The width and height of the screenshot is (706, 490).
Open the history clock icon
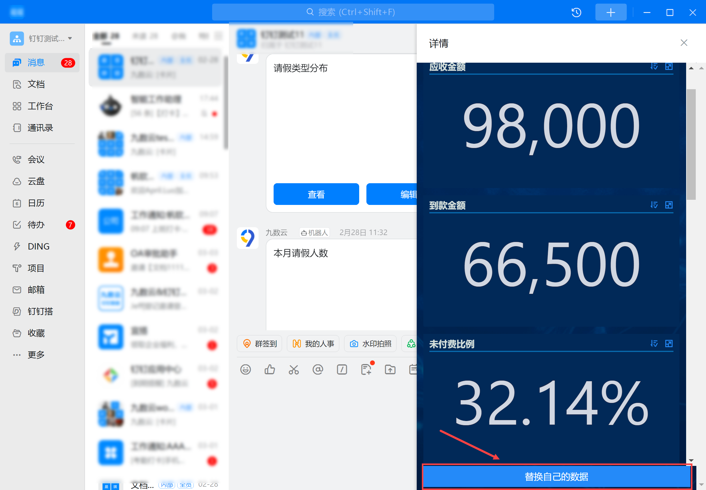(x=576, y=12)
